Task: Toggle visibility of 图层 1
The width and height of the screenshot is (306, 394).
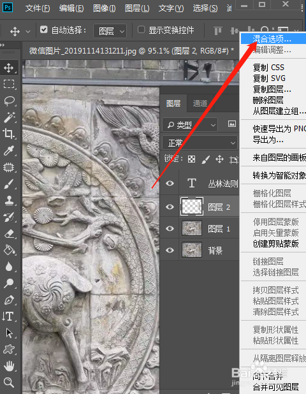Action: (x=170, y=228)
